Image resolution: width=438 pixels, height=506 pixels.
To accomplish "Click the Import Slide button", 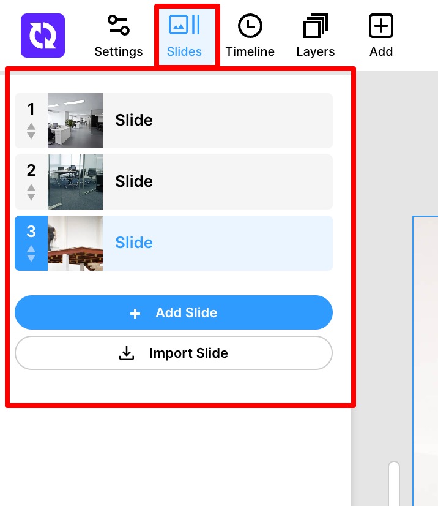I will tap(174, 353).
